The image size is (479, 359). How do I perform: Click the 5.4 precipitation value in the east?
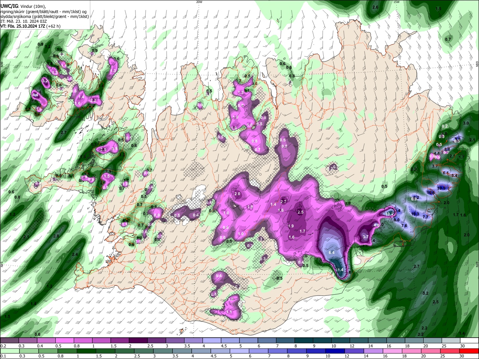(455, 175)
